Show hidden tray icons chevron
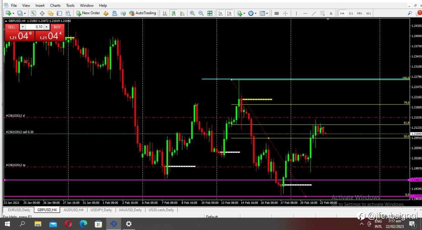 tap(362, 224)
